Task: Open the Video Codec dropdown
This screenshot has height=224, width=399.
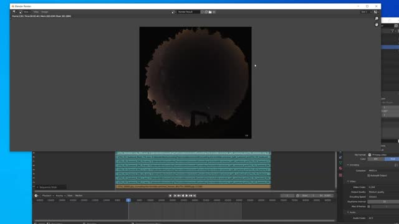Action: pyautogui.click(x=383, y=187)
